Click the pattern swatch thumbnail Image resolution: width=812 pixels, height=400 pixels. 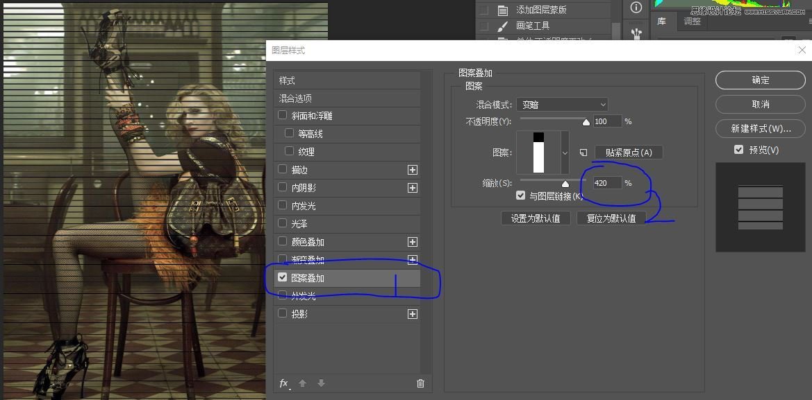(x=538, y=153)
